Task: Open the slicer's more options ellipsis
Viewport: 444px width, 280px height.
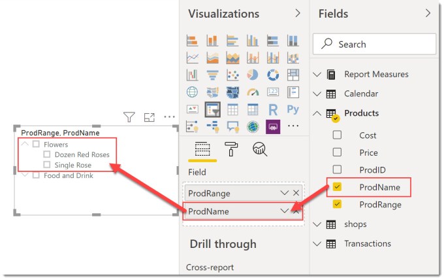Action: (x=169, y=116)
